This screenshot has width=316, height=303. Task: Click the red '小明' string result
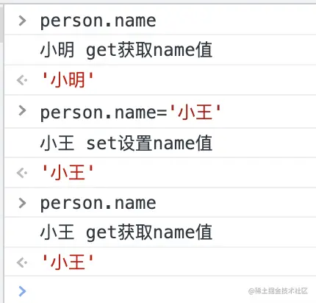[x=68, y=80]
